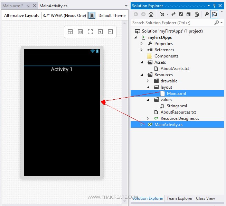Toggle pin on Main.axml tab
Screen dimensions: 226x206
[28, 6]
